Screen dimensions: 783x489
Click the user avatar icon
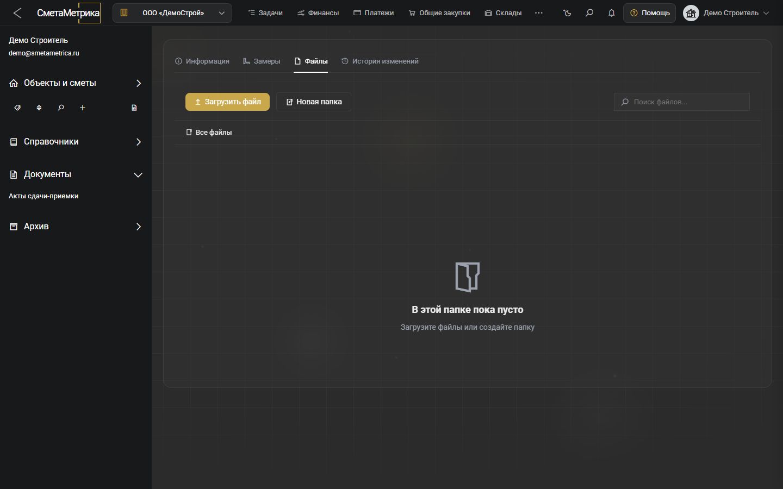coord(691,13)
